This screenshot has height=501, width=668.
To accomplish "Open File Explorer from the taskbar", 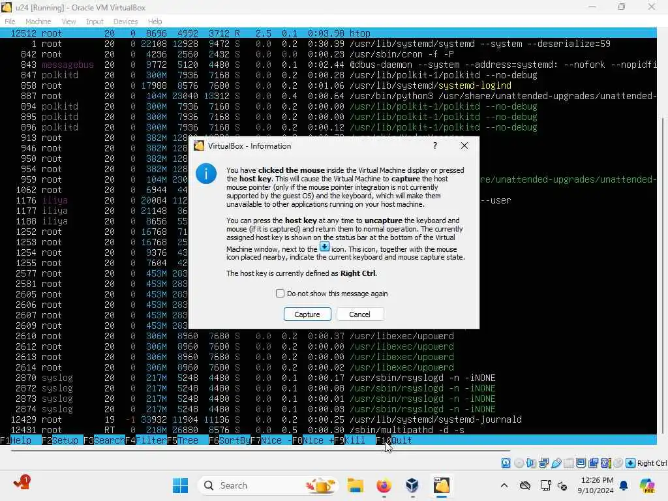I will tap(356, 485).
